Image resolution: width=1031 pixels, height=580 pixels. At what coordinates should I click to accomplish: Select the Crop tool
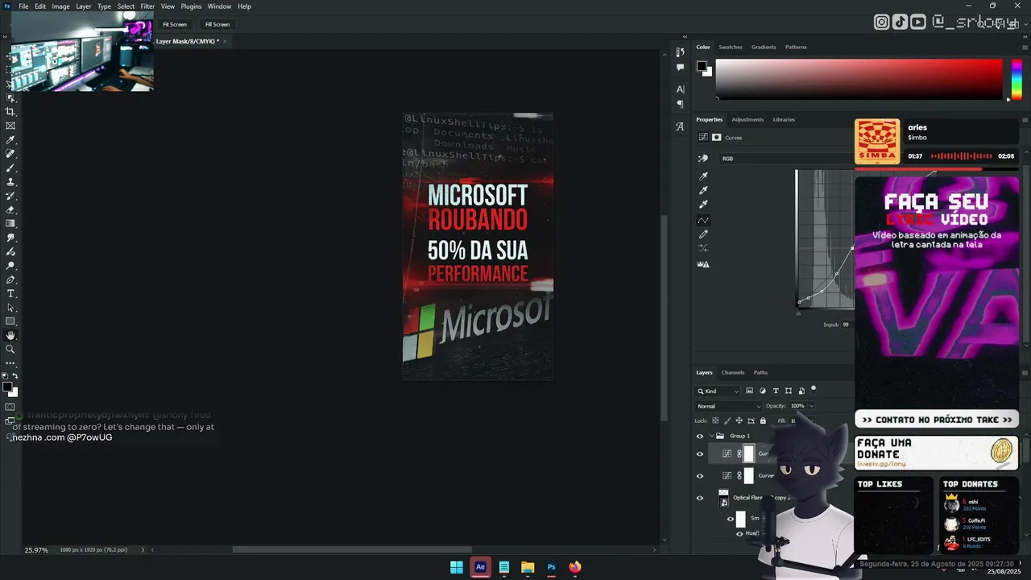10,112
